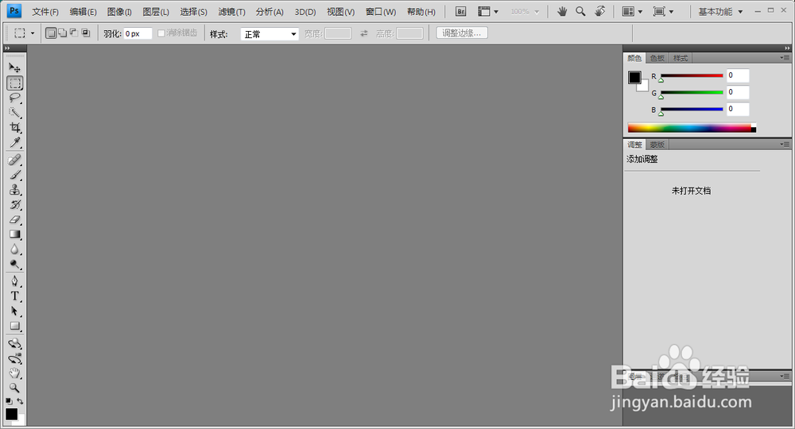
Task: Swap foreground and background colors
Action: tap(21, 401)
